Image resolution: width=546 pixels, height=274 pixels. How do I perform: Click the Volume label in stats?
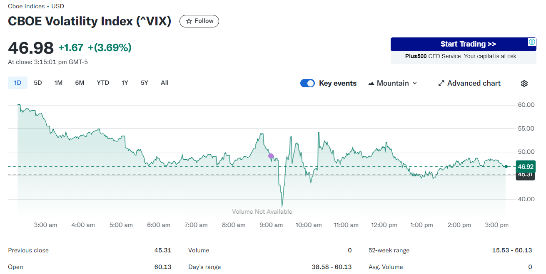[199, 250]
